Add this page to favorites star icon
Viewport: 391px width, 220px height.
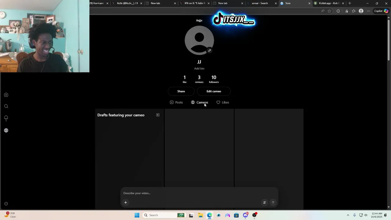click(x=329, y=11)
